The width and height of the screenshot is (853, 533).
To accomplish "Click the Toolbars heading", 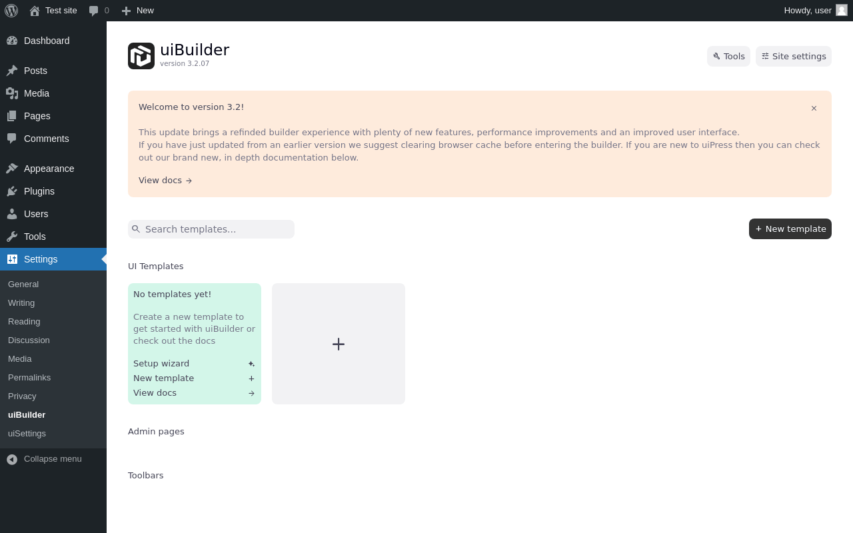I will pyautogui.click(x=146, y=476).
